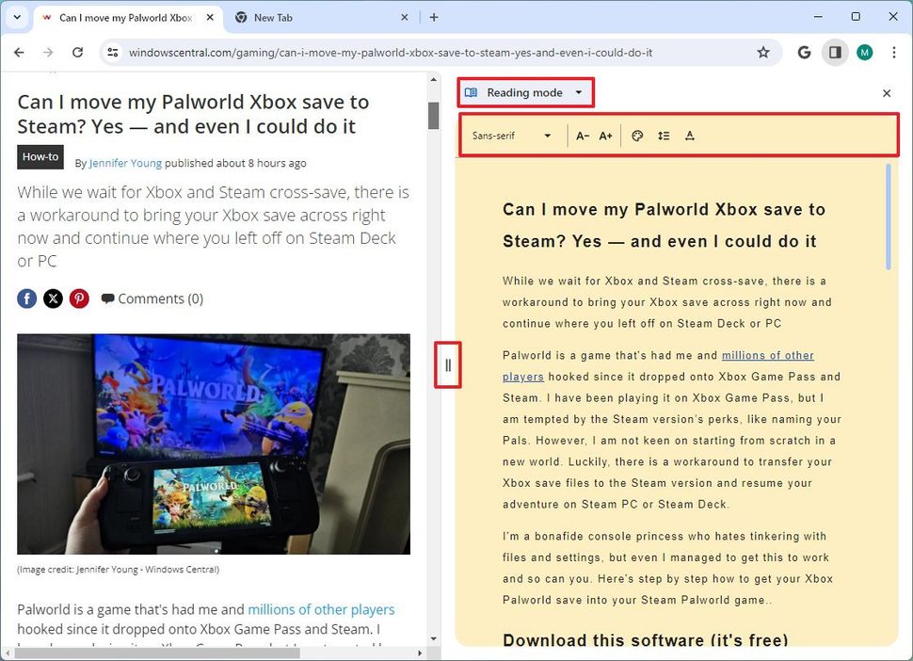
Task: Open the color theme palette in Reading mode
Action: pos(637,136)
